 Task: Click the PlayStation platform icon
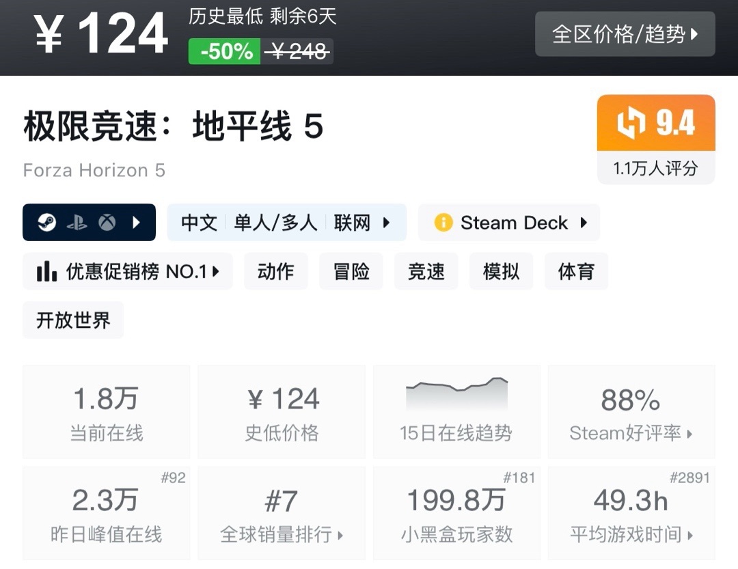(77, 222)
